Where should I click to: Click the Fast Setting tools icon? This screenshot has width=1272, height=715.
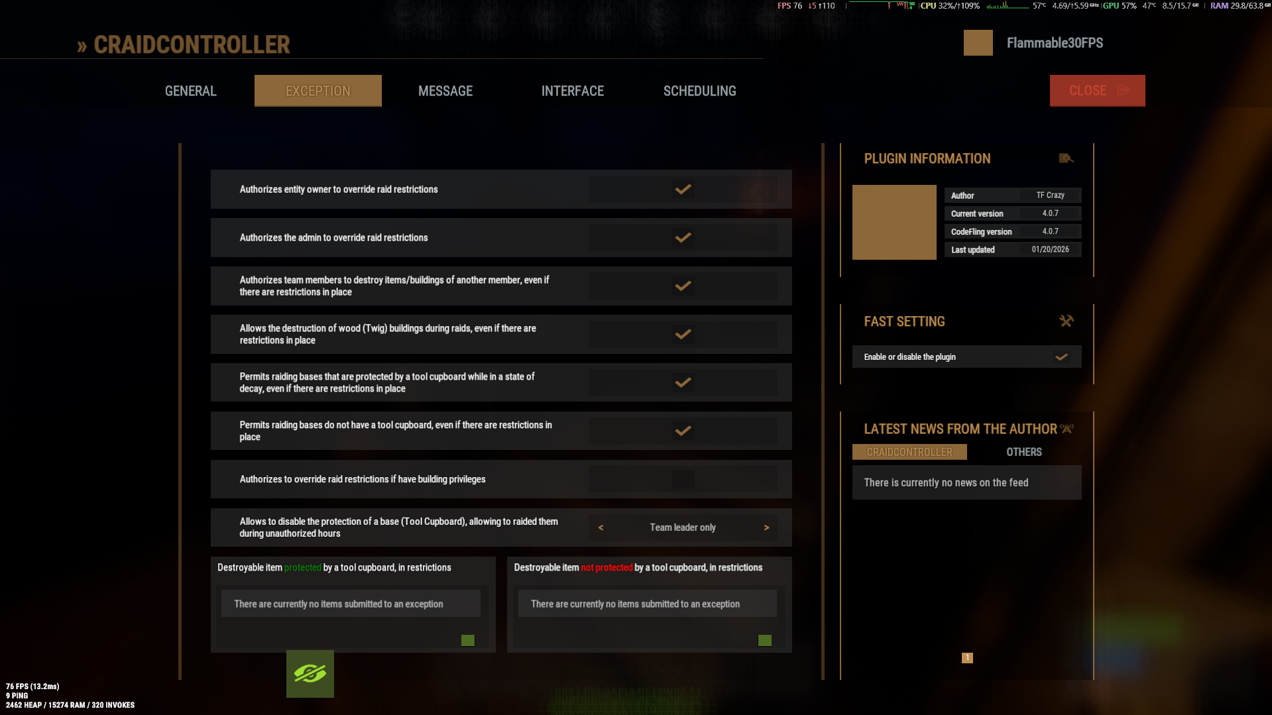1066,321
